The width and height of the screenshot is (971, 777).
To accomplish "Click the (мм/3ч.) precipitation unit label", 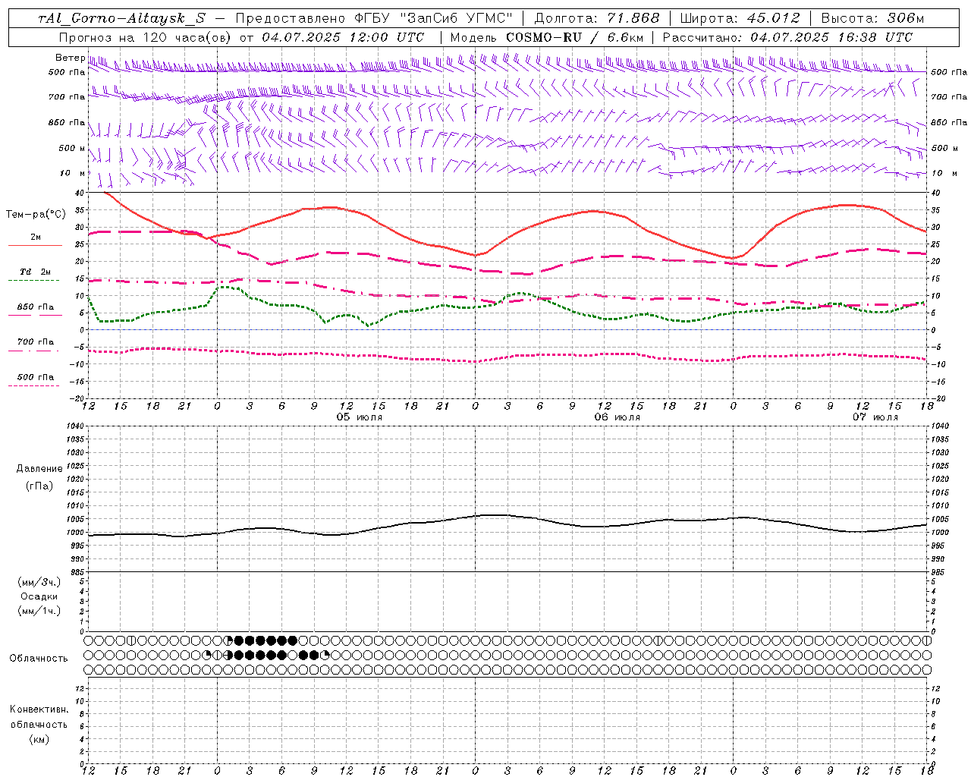I will [x=39, y=582].
